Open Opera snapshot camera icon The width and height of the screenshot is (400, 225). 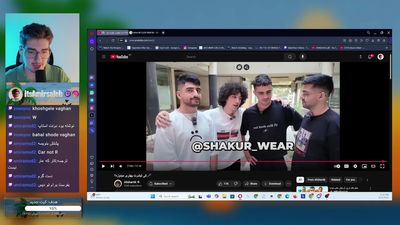350,40
